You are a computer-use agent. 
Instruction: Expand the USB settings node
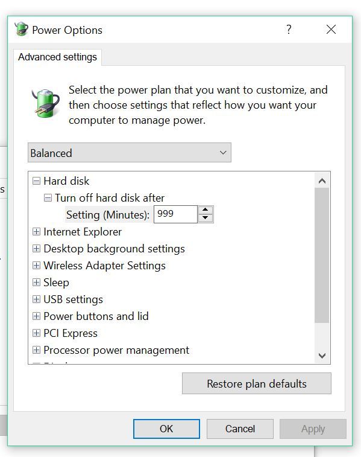36,299
